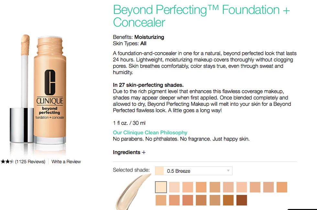The image size is (317, 210).
Task: Select the highlighted first shade swatch
Action: [161, 187]
